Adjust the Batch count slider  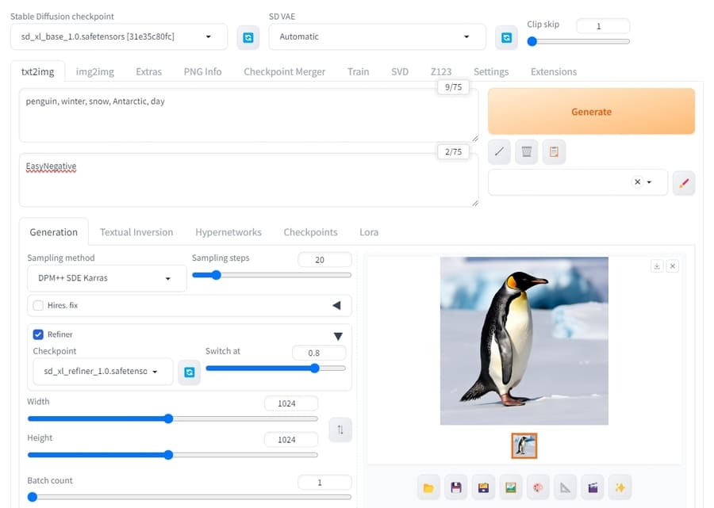click(190, 497)
